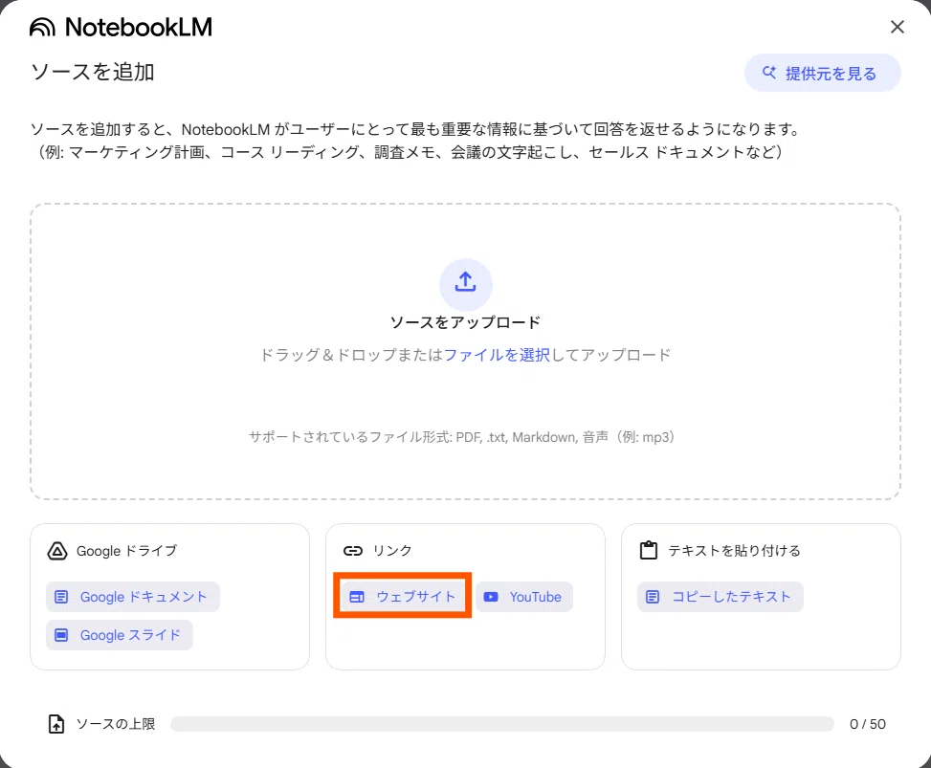Click the clipboard icon beside テキストを貼り付ける
The width and height of the screenshot is (931, 768).
(x=649, y=550)
